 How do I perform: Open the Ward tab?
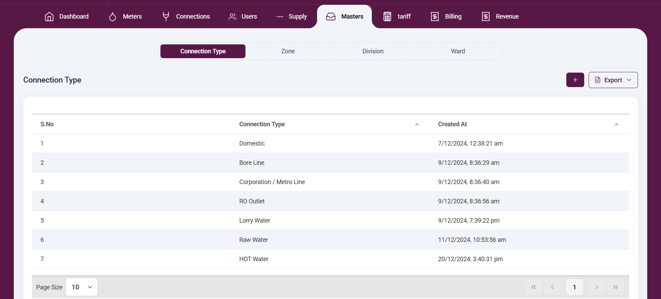(458, 51)
